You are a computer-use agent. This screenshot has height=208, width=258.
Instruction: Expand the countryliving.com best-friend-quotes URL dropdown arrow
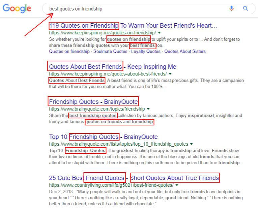click(x=177, y=185)
